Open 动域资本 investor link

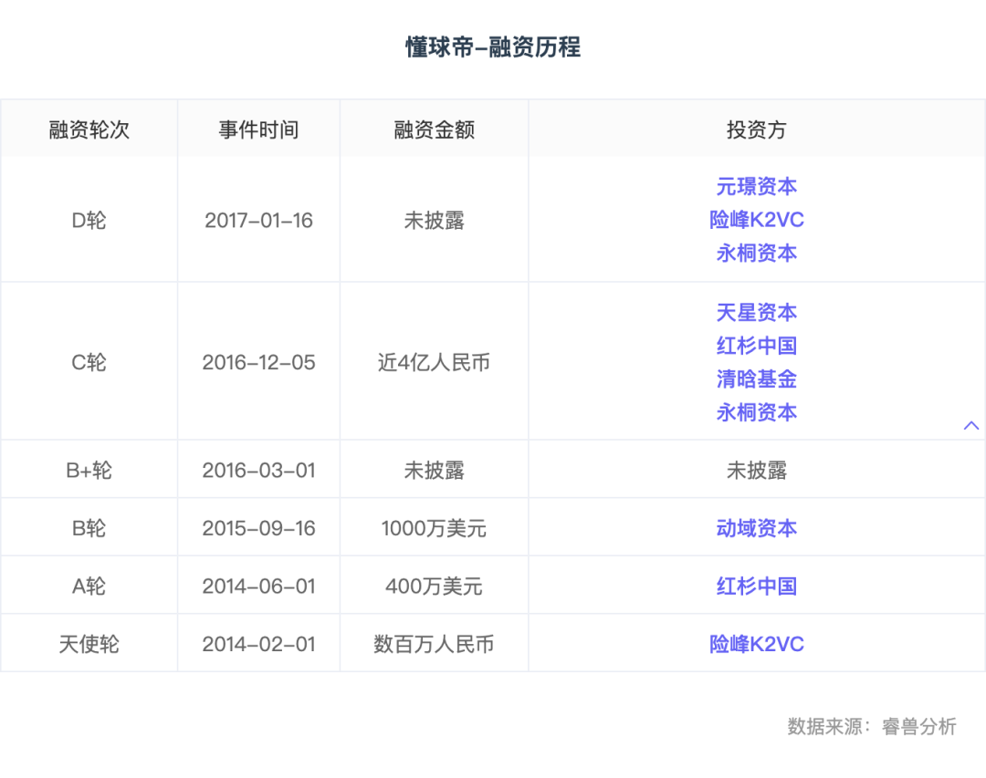point(757,528)
